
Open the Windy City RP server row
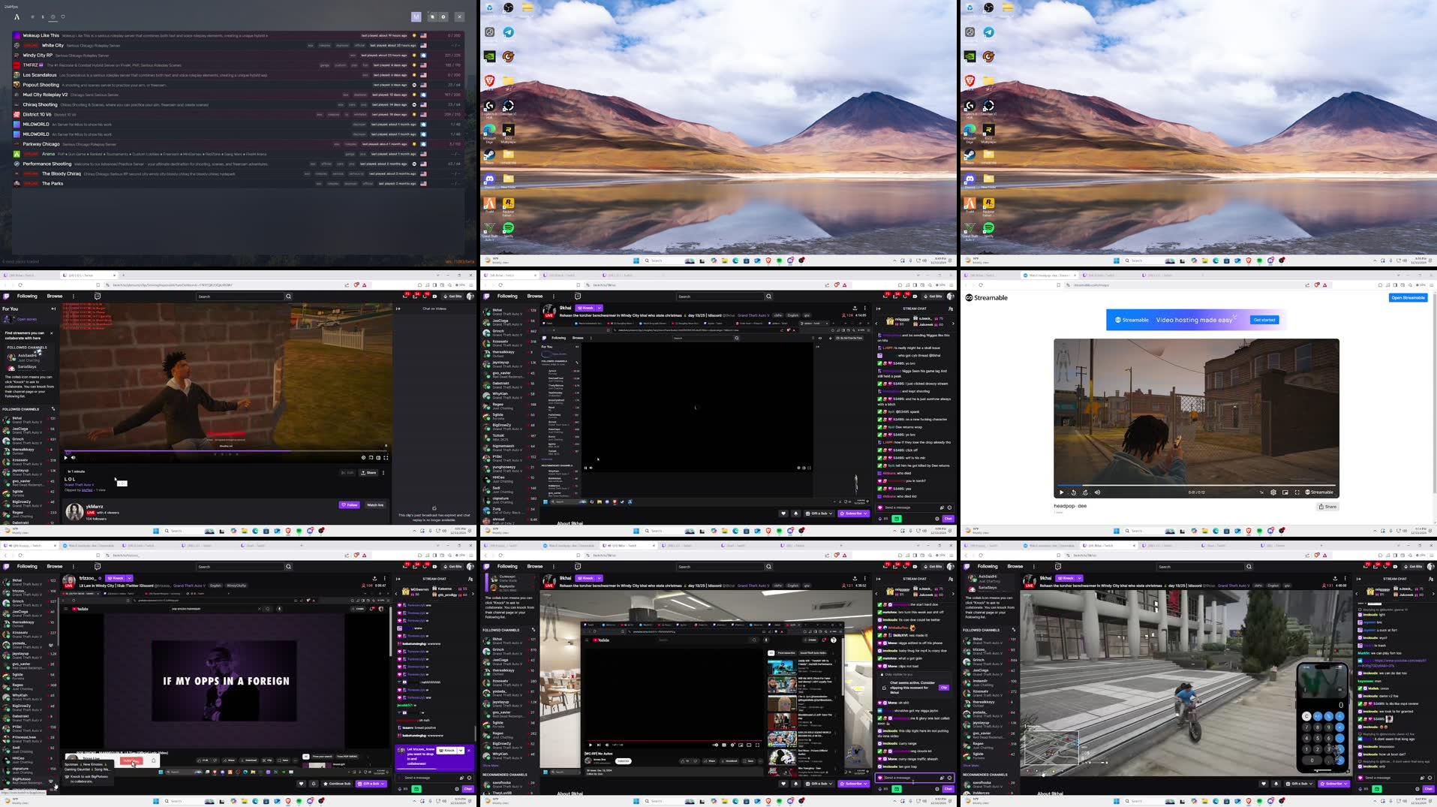click(237, 56)
